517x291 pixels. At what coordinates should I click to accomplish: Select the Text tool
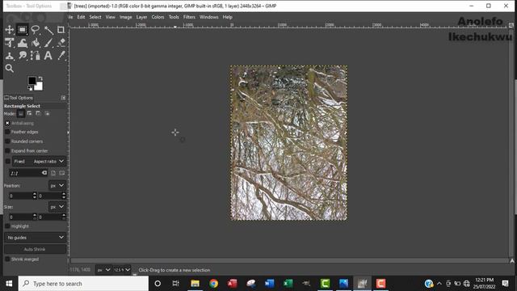(x=48, y=56)
